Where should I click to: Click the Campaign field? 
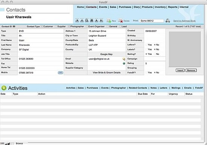[155, 59]
